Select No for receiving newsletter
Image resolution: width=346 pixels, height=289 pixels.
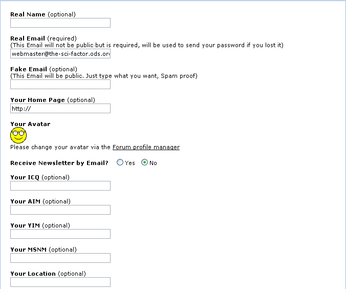point(144,162)
